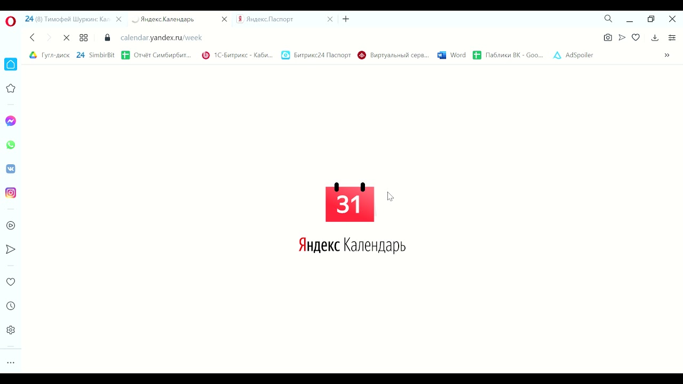683x384 pixels.
Task: Expand hidden bookmarks with double chevron
Action: click(x=667, y=55)
